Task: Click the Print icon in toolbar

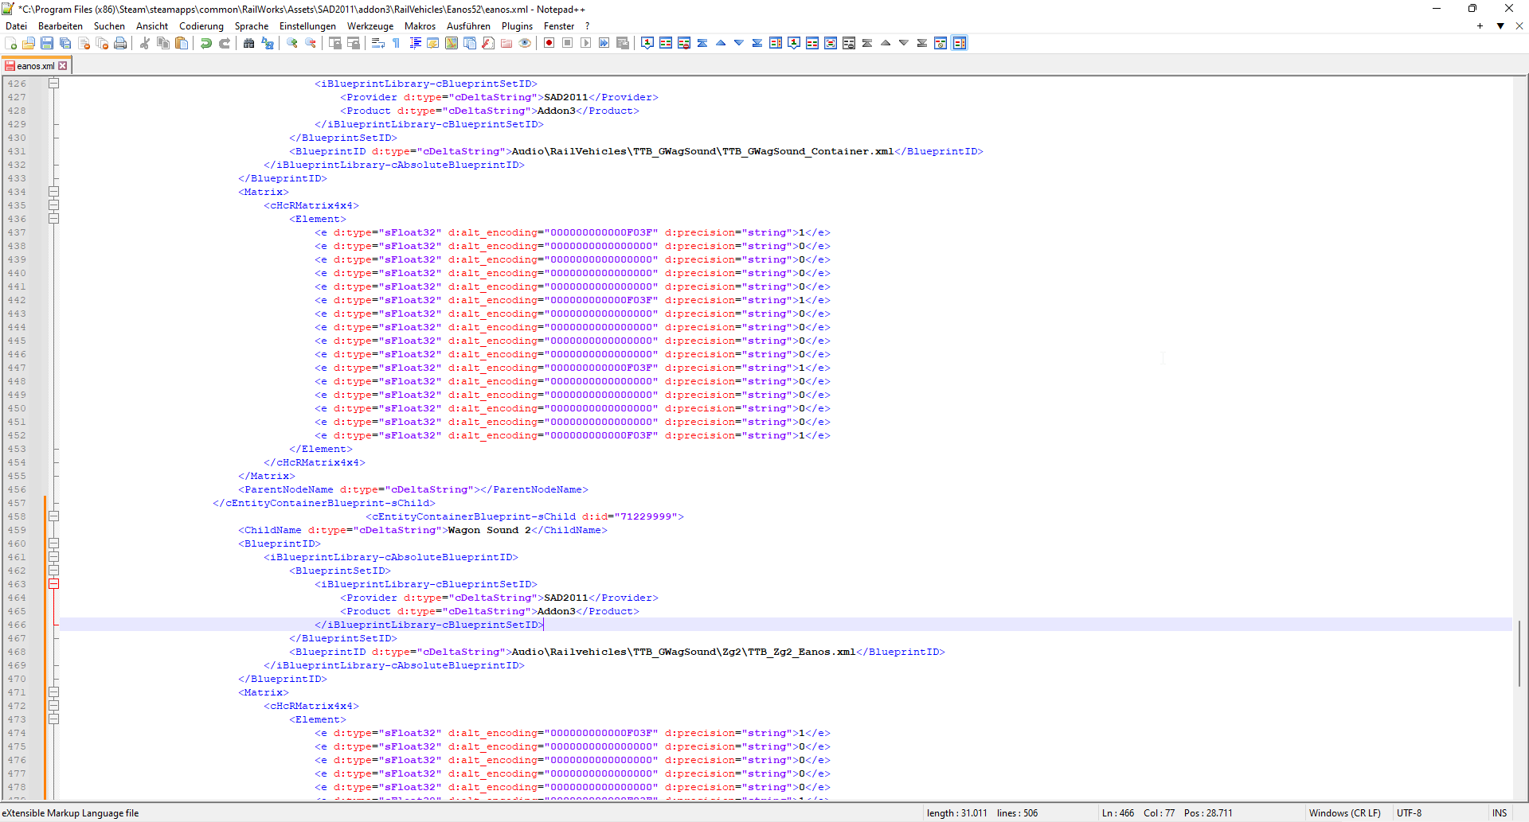Action: 120,43
